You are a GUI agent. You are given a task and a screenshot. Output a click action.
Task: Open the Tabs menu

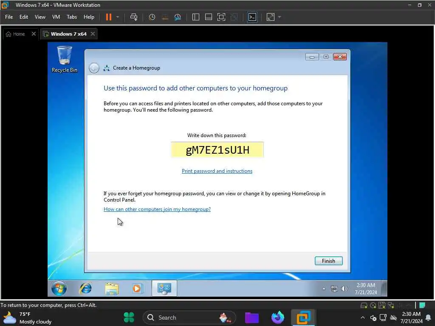[x=71, y=17]
